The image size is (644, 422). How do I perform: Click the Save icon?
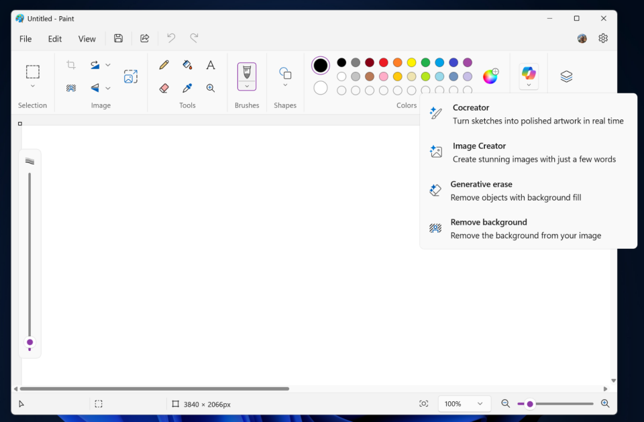tap(118, 38)
